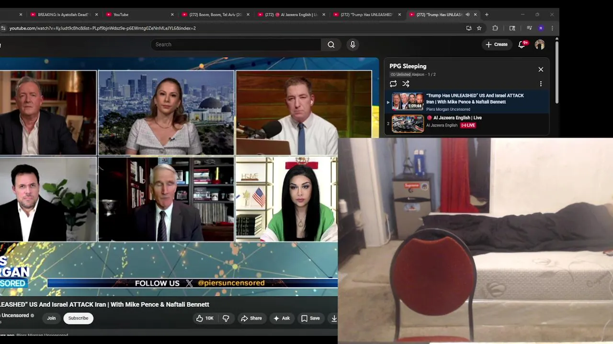Click PPG Sleeping playlist title

[408, 66]
